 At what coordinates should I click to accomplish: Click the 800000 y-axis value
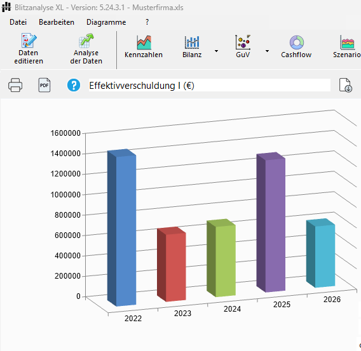click(67, 215)
